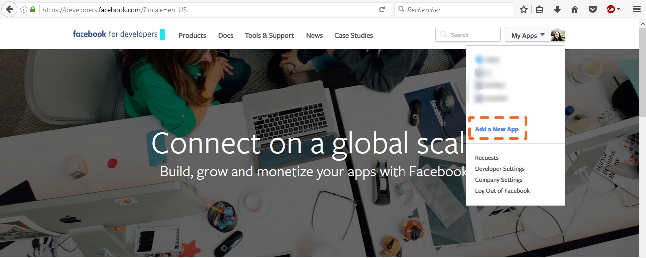Reload the page with the refresh icon
The width and height of the screenshot is (646, 258).
tap(382, 9)
